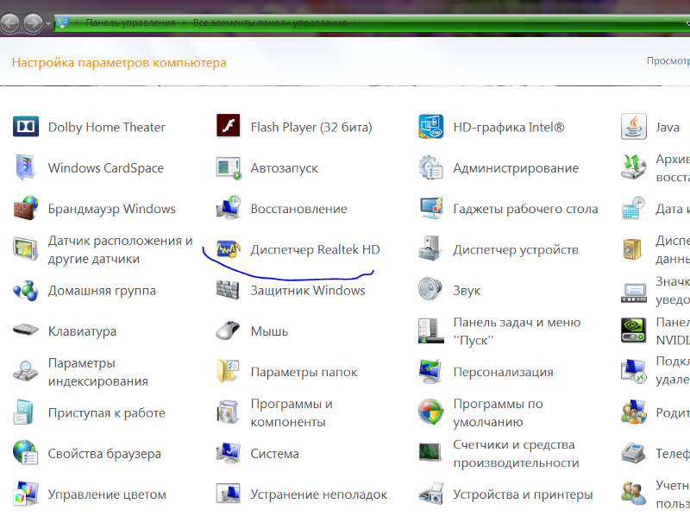Click the Flash Player (32 бита) icon
Screen dimensions: 690x516
(228, 127)
